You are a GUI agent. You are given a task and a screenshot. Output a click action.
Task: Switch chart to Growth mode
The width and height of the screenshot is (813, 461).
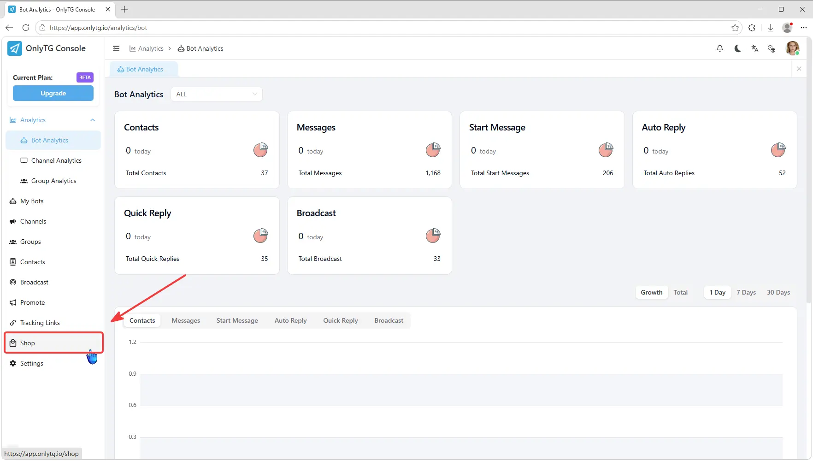coord(652,292)
